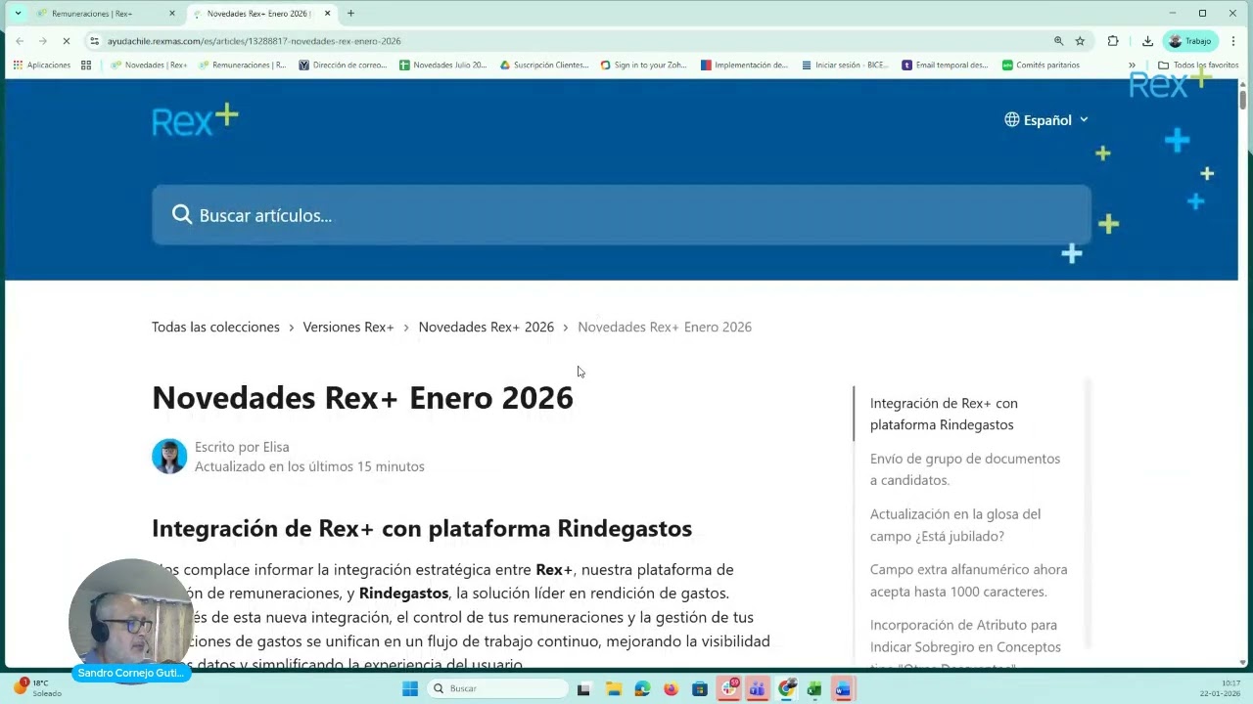Click the author avatar of Elisa
Screen dimensions: 1253x704
click(169, 457)
